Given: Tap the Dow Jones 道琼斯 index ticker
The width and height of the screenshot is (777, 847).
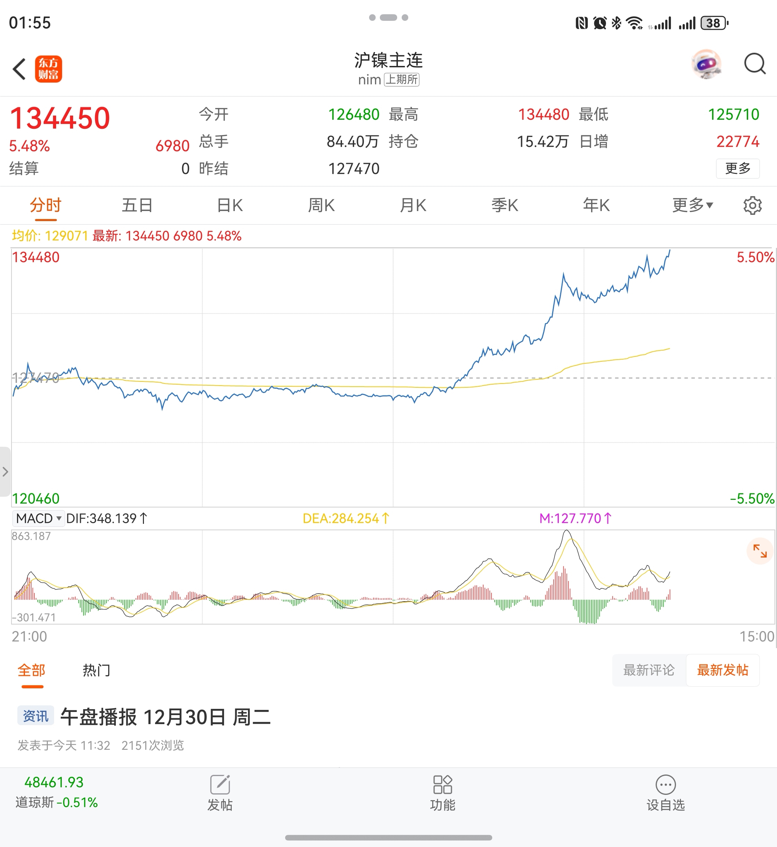Looking at the screenshot, I should tap(56, 792).
